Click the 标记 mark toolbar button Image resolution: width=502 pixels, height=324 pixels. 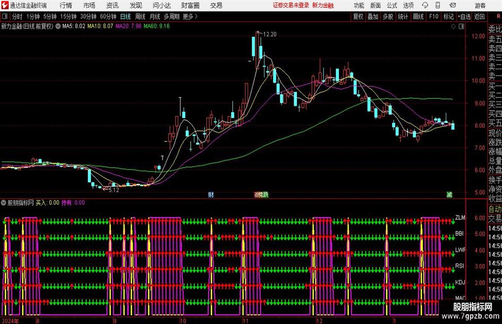click(x=448, y=16)
